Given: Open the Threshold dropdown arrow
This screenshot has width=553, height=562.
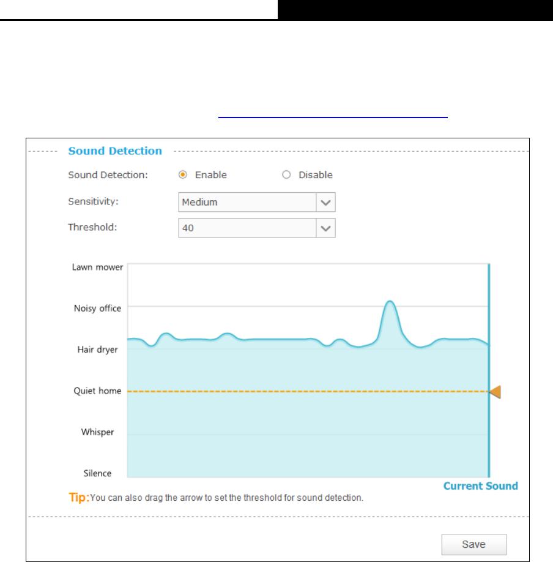Looking at the screenshot, I should pos(325,228).
